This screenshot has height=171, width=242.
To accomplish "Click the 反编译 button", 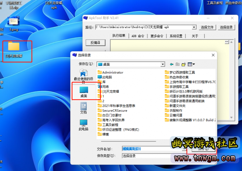I will [95, 43].
